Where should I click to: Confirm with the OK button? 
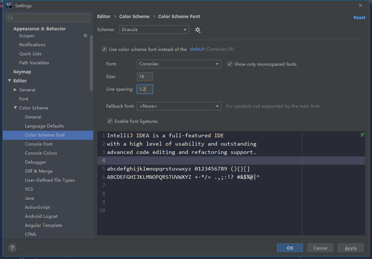point(290,248)
